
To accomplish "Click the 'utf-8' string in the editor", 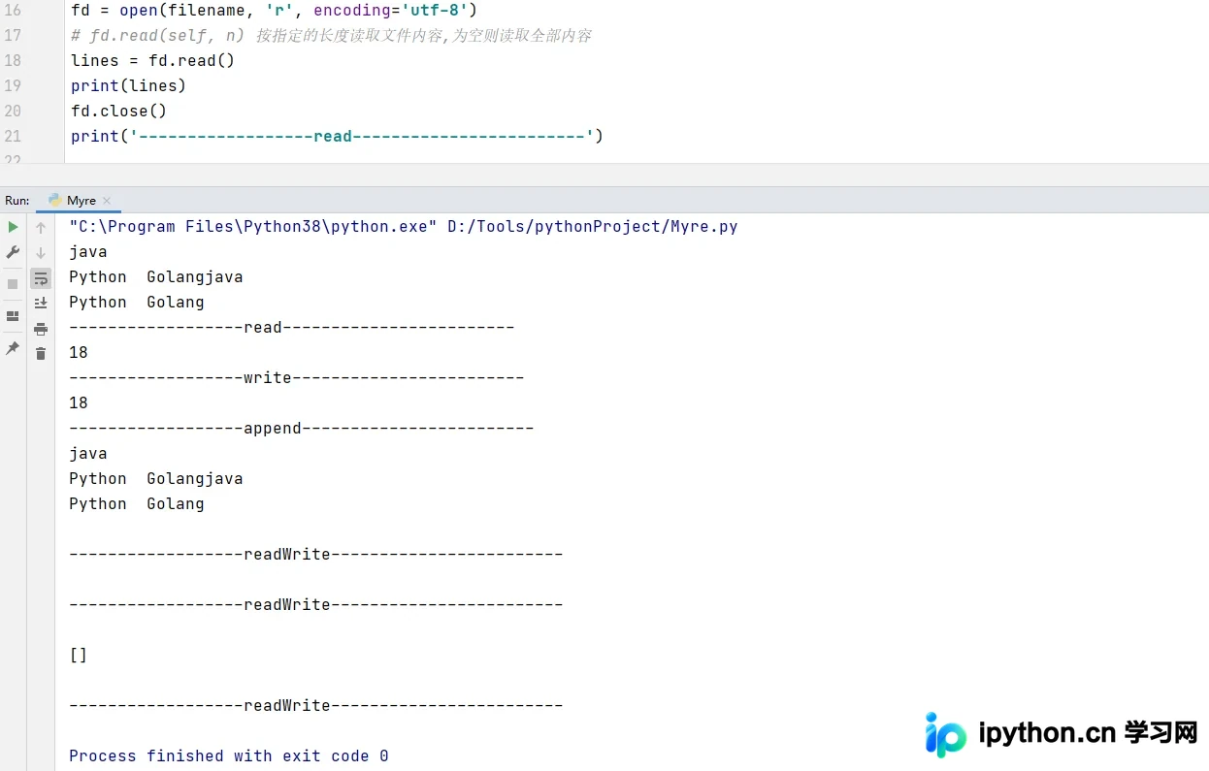I will click(x=434, y=11).
